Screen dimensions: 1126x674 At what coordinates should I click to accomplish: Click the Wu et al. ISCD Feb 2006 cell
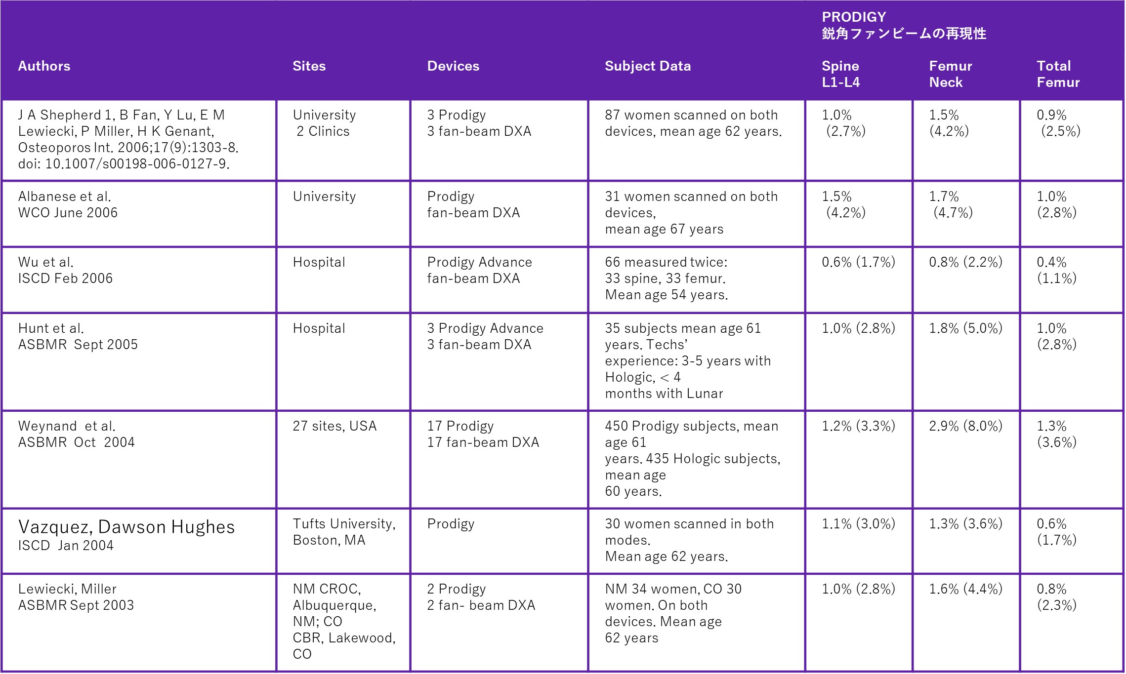click(65, 270)
